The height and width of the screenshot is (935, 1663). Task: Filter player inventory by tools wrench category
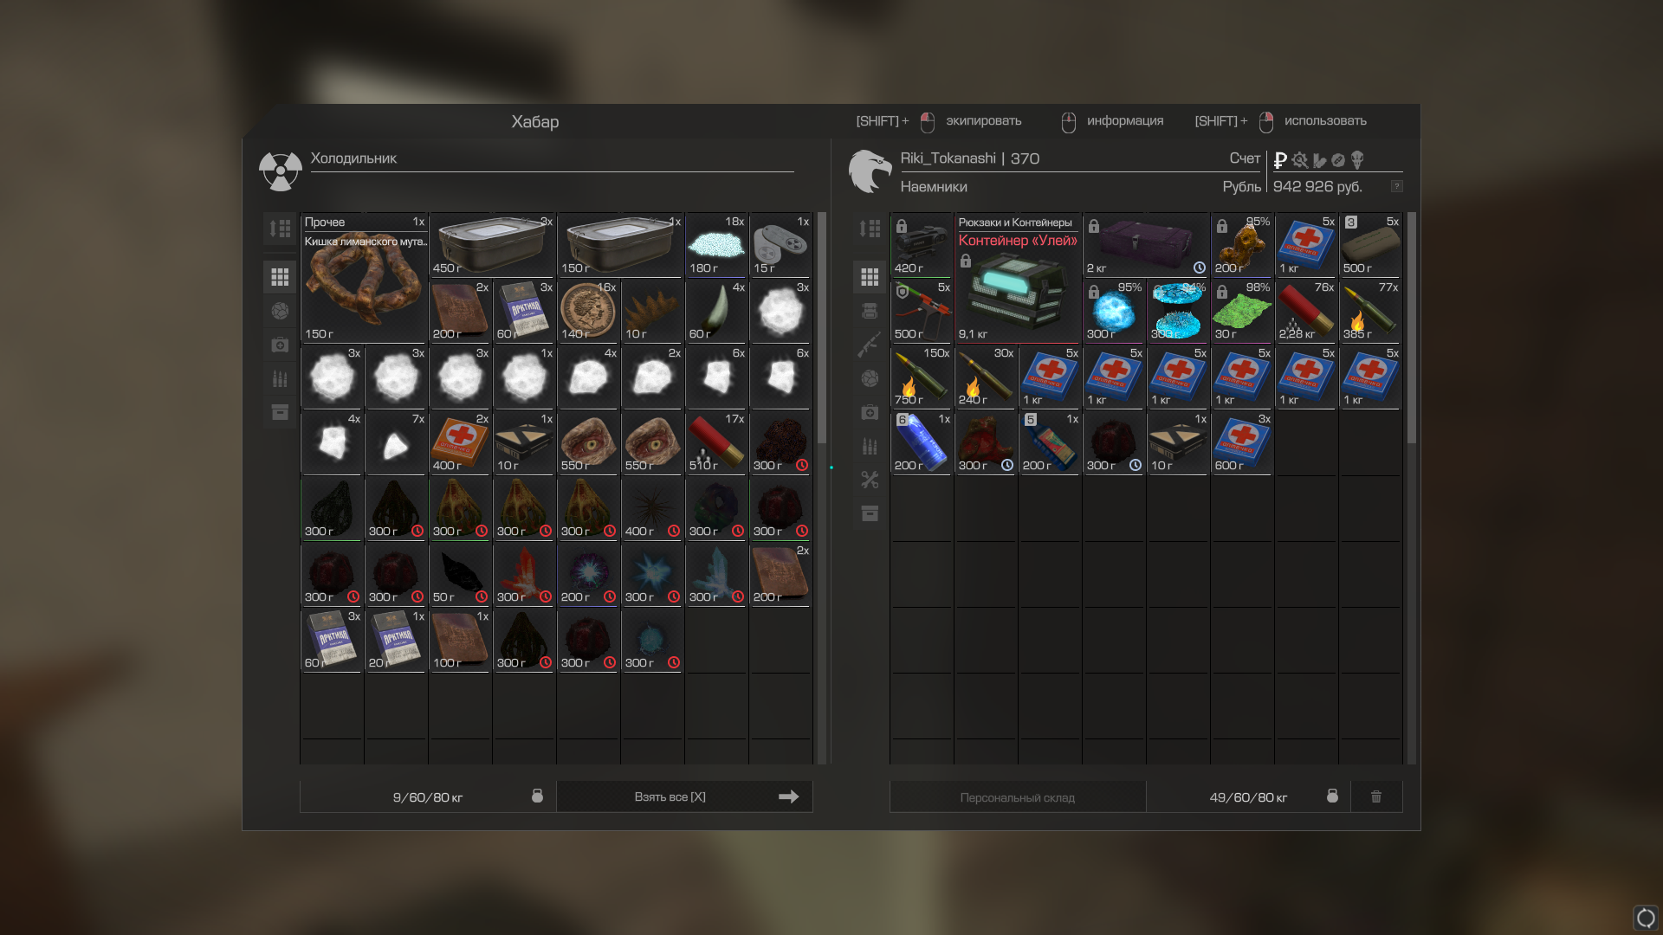870,480
